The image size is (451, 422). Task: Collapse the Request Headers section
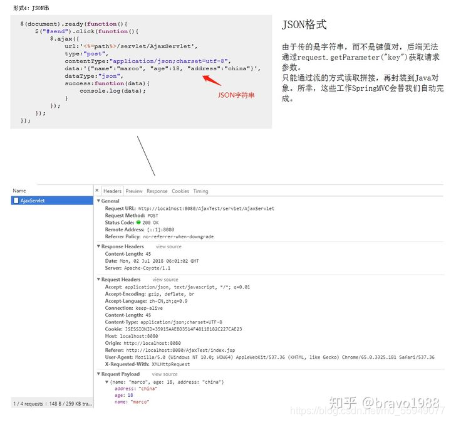pyautogui.click(x=99, y=280)
